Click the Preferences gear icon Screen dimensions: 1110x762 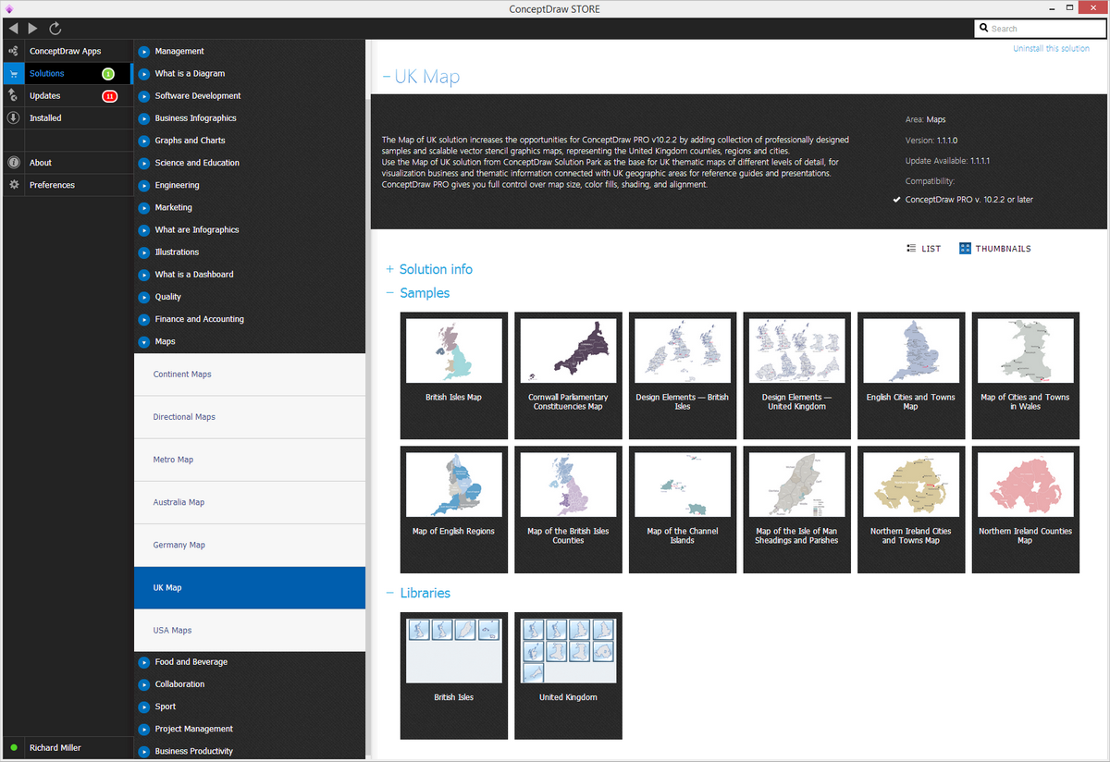13,185
